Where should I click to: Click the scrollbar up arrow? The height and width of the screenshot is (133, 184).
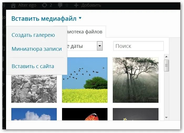(x=166, y=57)
